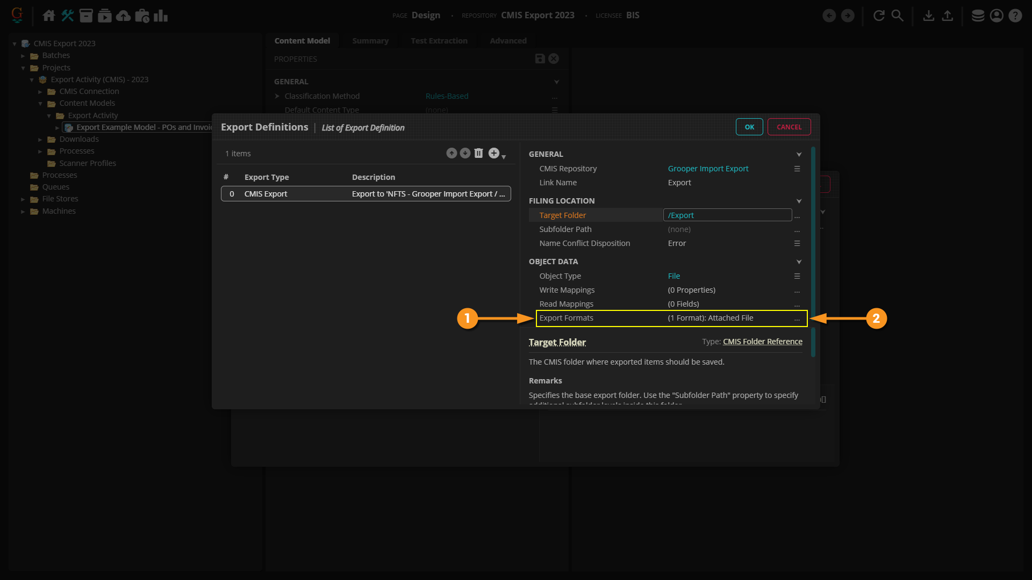Collapse the FILING LOCATION section
1032x580 pixels.
799,201
